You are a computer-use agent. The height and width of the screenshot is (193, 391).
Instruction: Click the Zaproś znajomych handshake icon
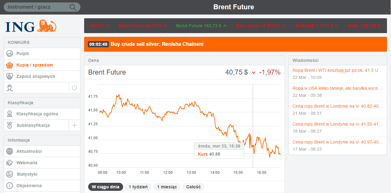pos(10,76)
